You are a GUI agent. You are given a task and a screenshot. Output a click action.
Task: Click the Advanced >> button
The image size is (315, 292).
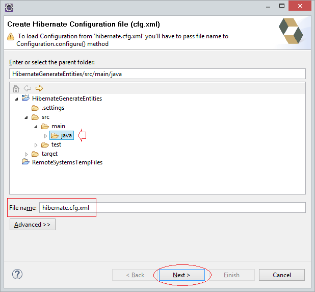(x=33, y=225)
